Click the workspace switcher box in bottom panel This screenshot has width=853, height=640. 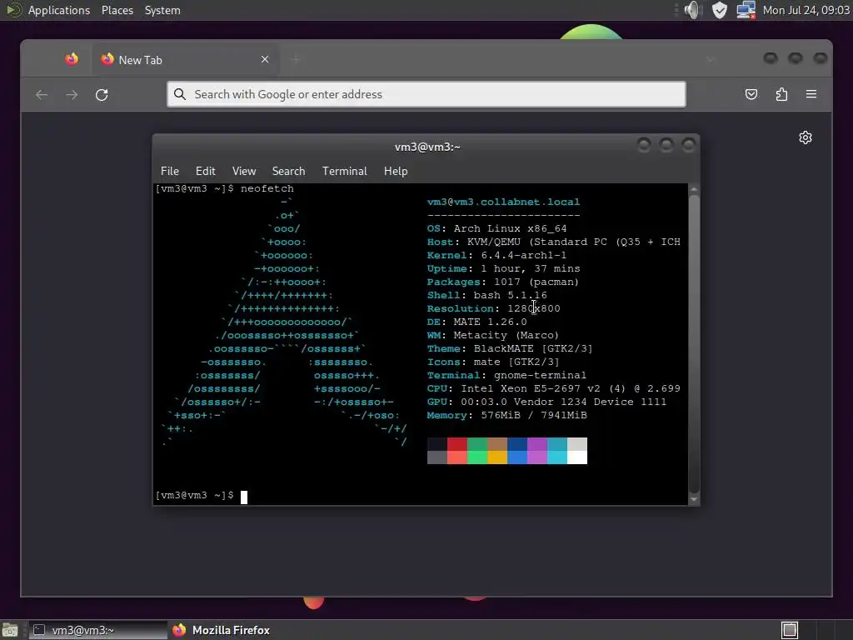pyautogui.click(x=790, y=630)
